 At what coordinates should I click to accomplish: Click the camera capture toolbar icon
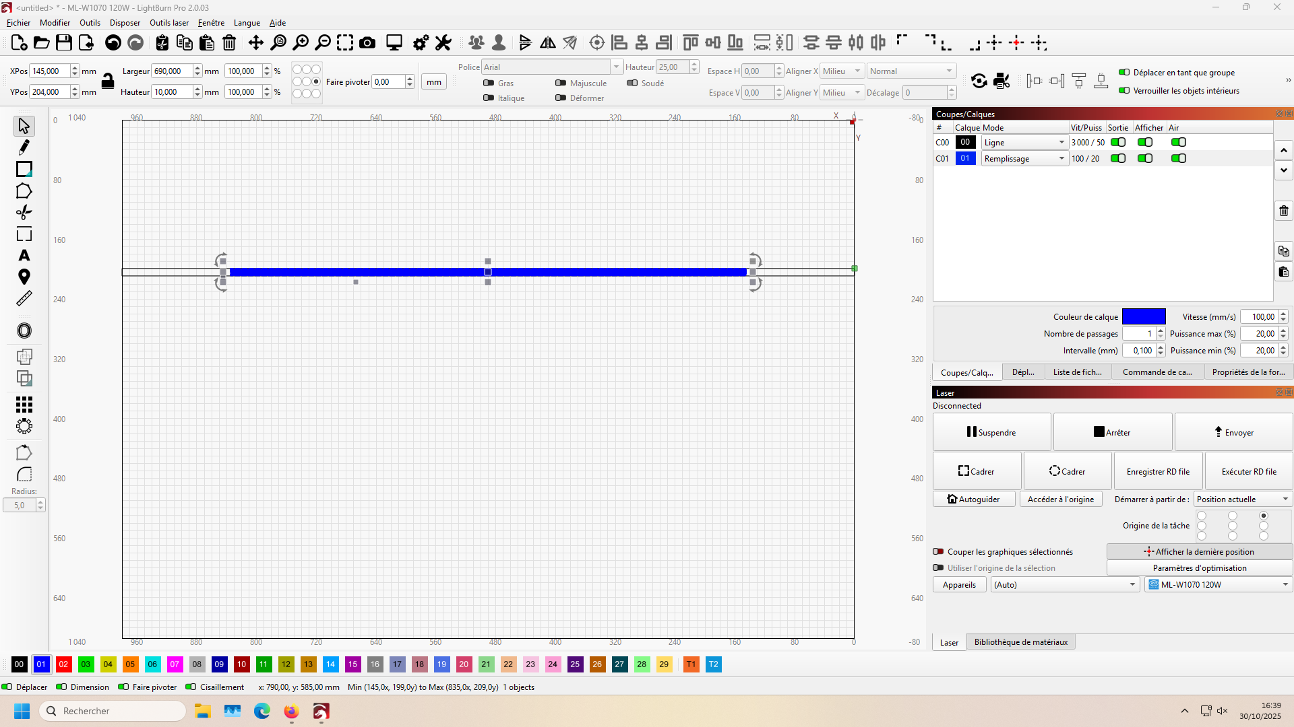click(x=367, y=43)
